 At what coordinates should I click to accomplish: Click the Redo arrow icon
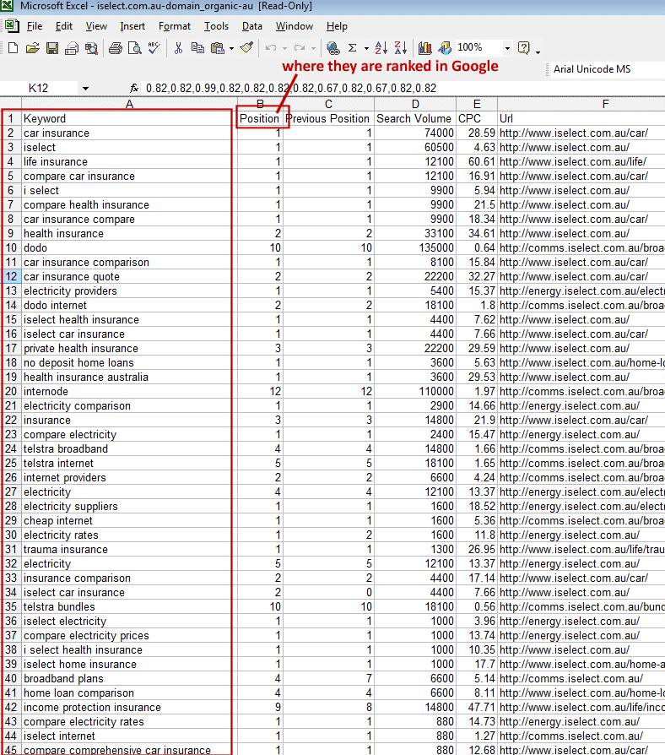tap(300, 47)
